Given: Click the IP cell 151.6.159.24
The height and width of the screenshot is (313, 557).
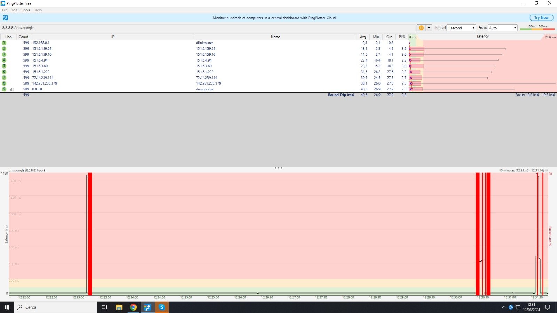Looking at the screenshot, I should (42, 49).
